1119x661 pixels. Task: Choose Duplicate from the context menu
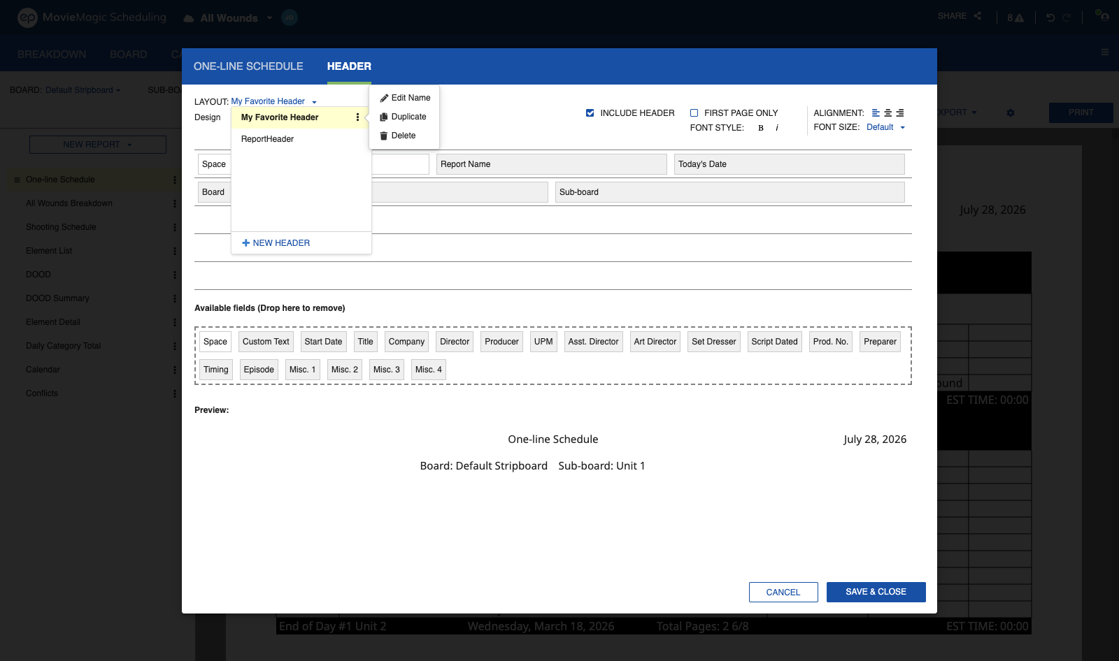click(x=404, y=117)
